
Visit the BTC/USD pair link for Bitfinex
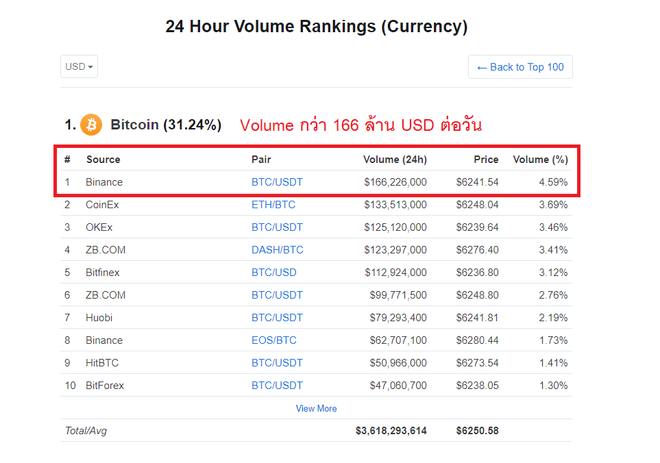click(x=274, y=273)
